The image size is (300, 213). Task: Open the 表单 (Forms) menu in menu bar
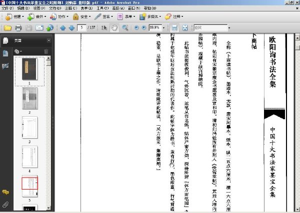coord(86,8)
